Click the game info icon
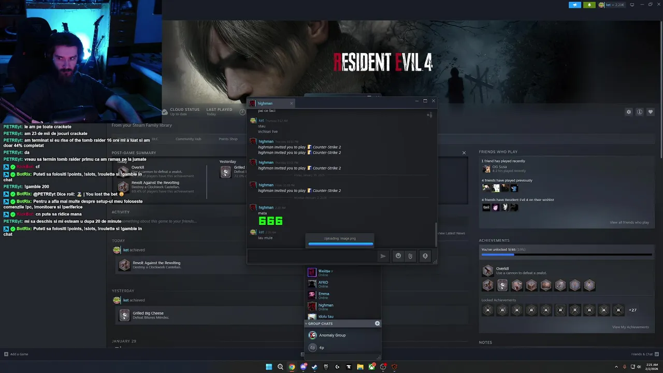663x373 pixels. [x=640, y=112]
